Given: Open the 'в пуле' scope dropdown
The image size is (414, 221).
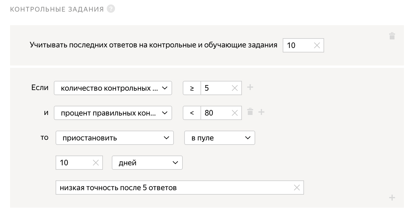Looking at the screenshot, I should coord(220,138).
